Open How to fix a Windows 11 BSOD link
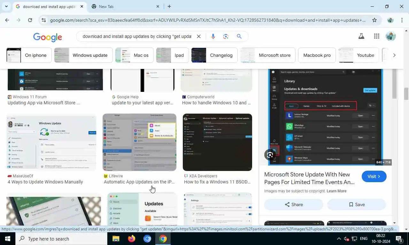 click(217, 182)
